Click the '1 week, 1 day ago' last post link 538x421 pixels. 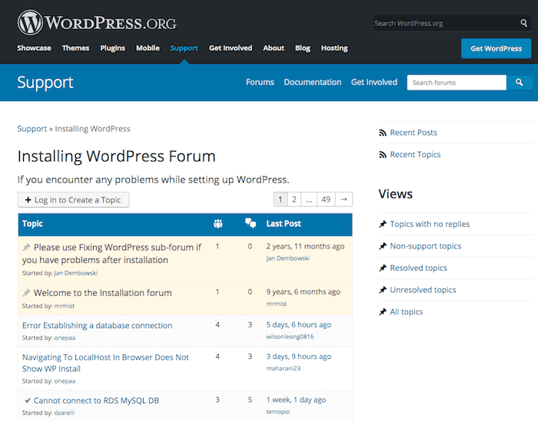[x=296, y=400]
